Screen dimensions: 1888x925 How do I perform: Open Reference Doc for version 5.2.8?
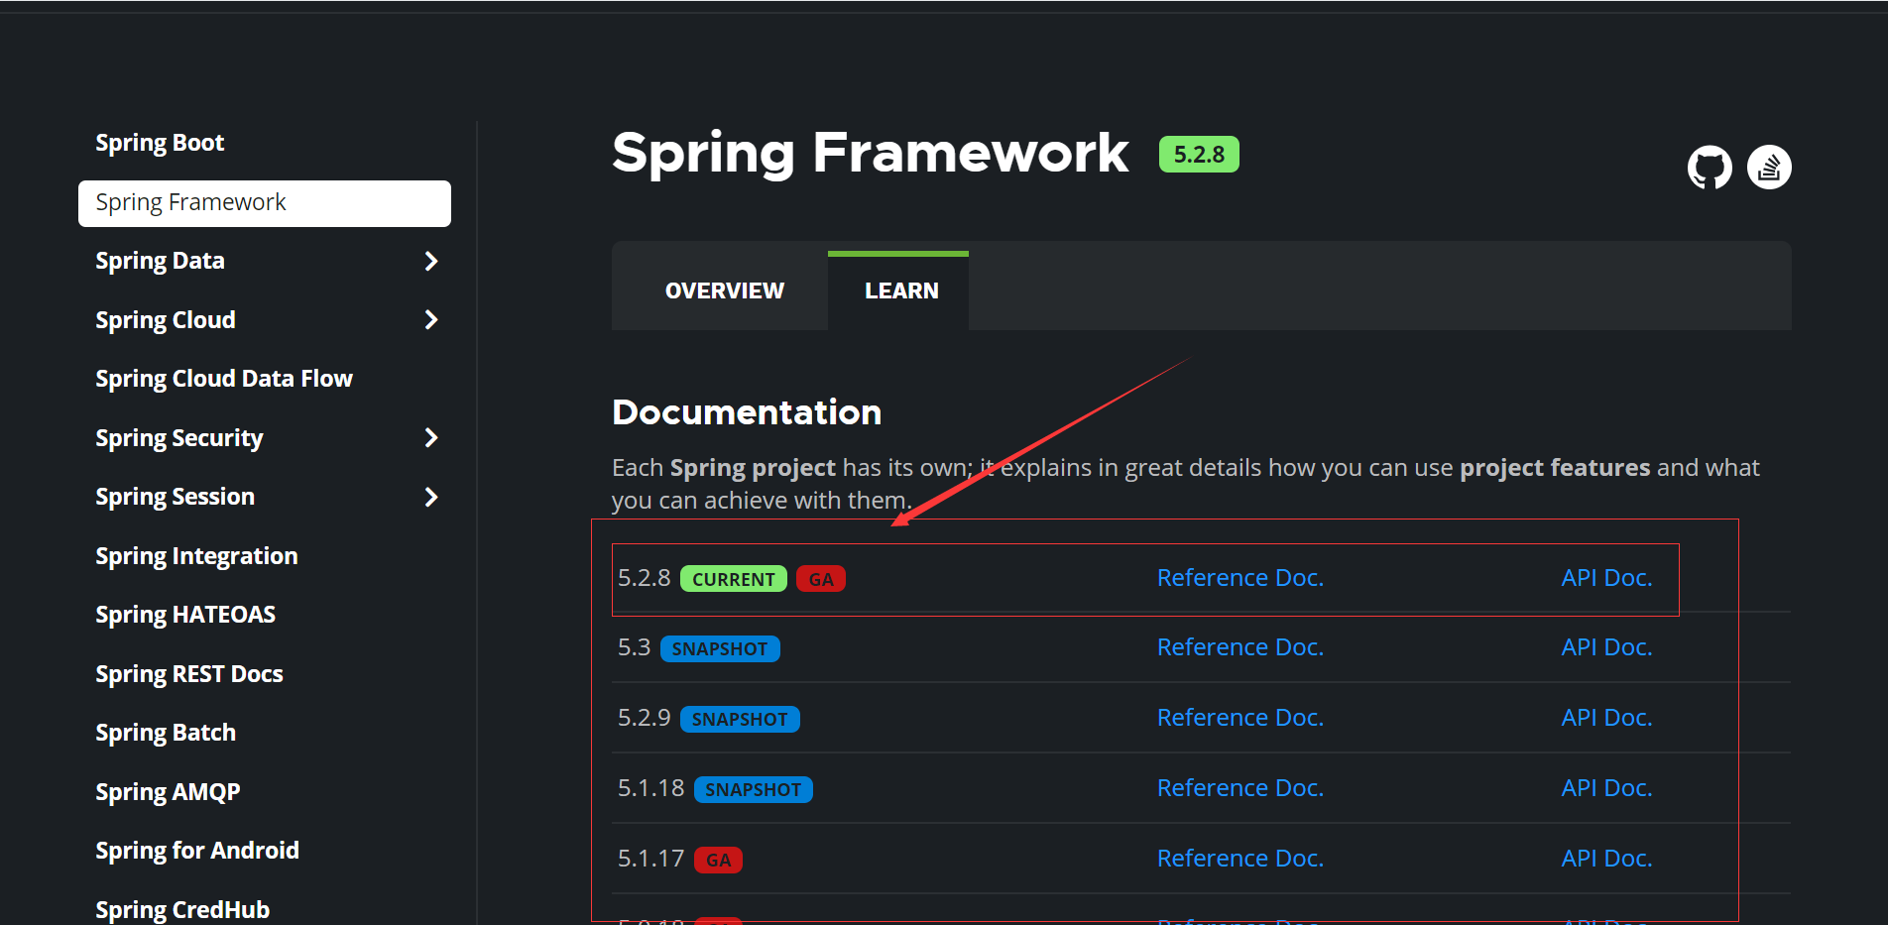[x=1239, y=577]
